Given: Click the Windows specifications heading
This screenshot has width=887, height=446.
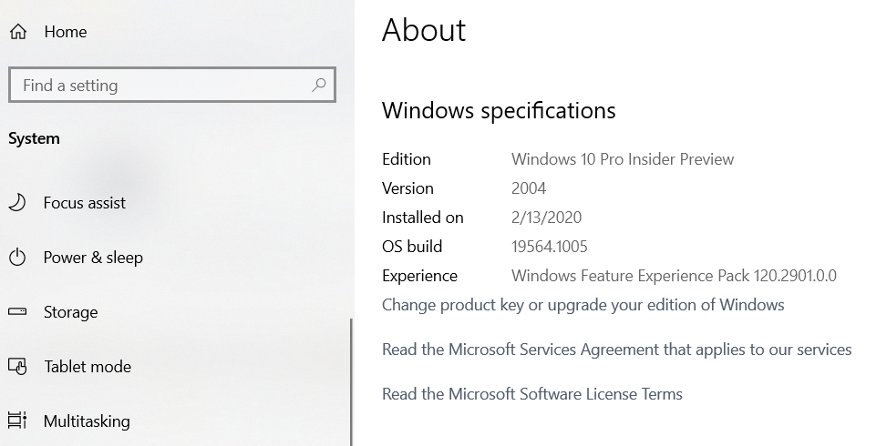Looking at the screenshot, I should tap(499, 111).
